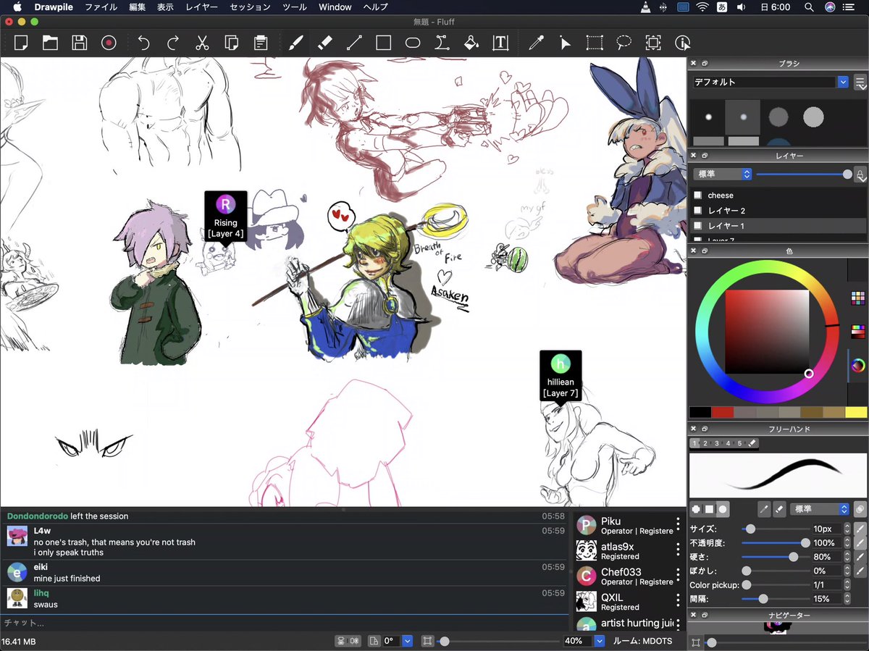Open the brush blend mode 標準 dropdown
869x651 pixels.
(820, 509)
